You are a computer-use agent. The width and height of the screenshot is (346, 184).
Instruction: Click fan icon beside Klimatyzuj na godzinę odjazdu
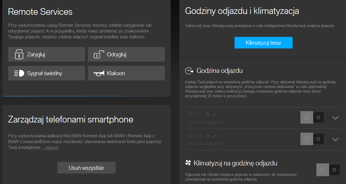188,163
